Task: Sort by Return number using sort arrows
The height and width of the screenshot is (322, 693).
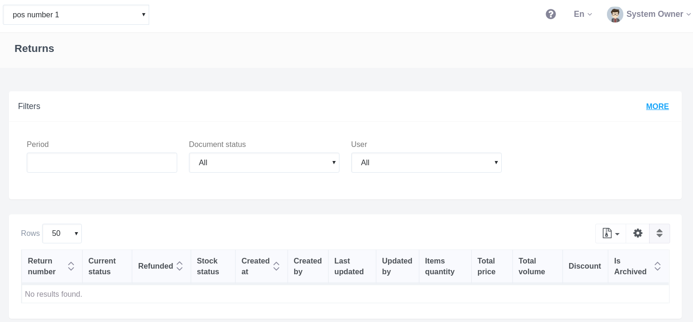Action: coord(71,266)
